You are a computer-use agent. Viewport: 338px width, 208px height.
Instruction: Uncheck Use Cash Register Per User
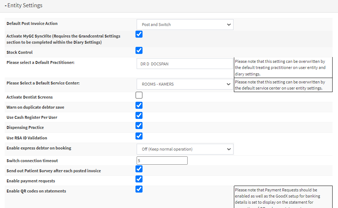(139, 116)
